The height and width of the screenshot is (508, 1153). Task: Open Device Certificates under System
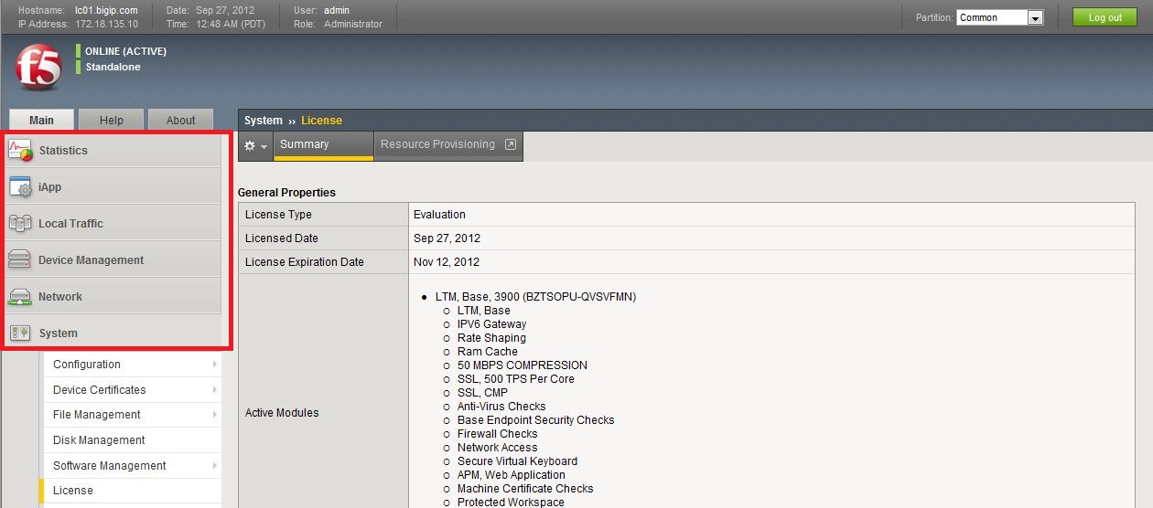tap(132, 390)
